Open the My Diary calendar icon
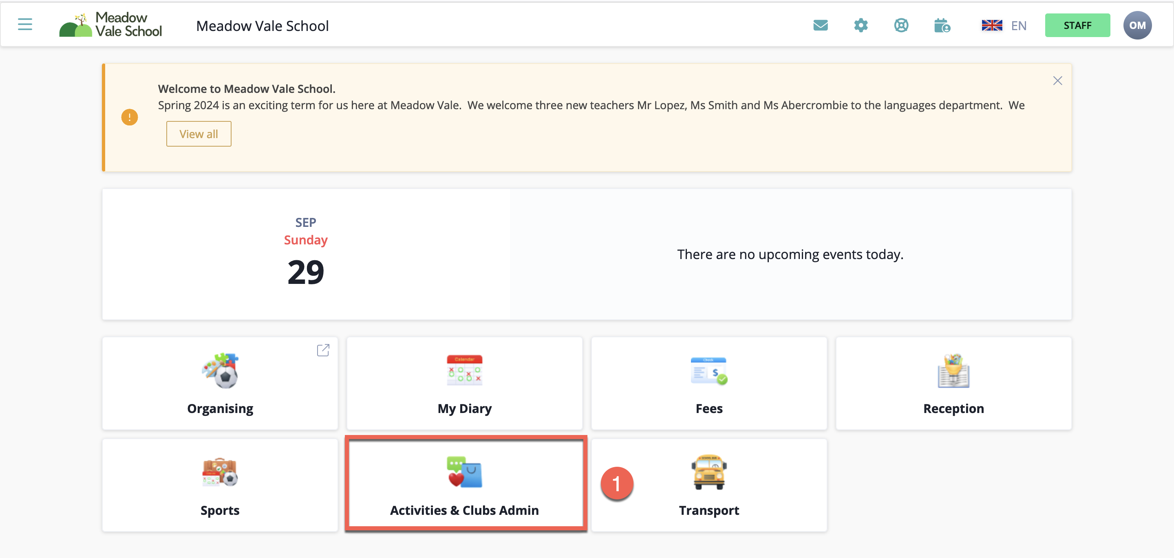Image resolution: width=1174 pixels, height=558 pixels. pos(464,370)
